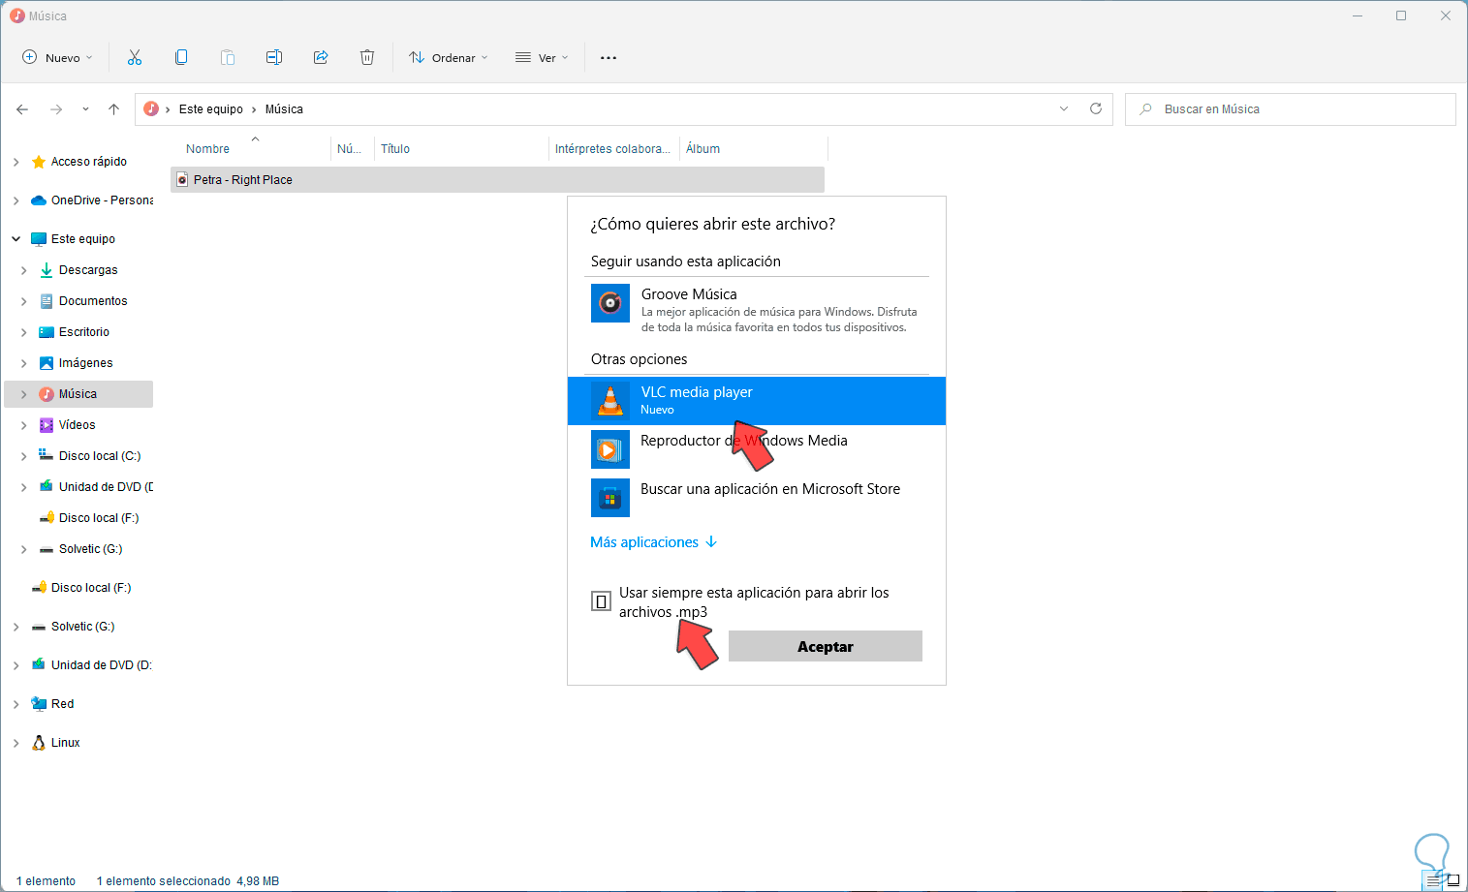Refresh the Música folder view
The width and height of the screenshot is (1468, 892).
1096,108
